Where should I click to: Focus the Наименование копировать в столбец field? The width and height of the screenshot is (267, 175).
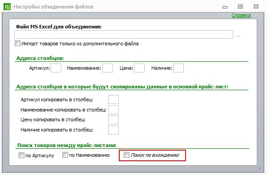(113, 110)
